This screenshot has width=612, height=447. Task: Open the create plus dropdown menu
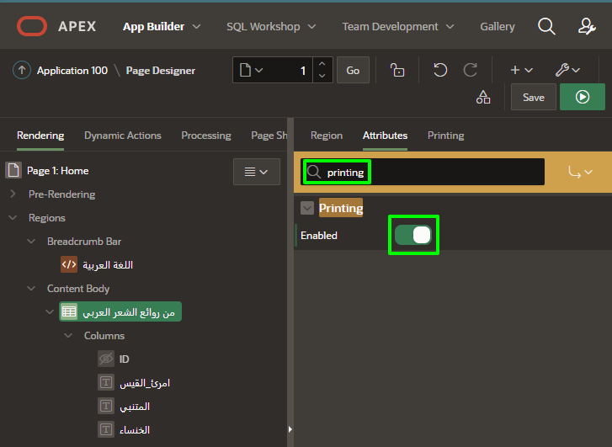pyautogui.click(x=521, y=71)
